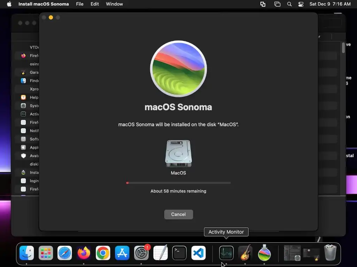Screen dimensions: 357x267
Task: Select the diski process row in Activity Monitor
Action: [x=27, y=164]
